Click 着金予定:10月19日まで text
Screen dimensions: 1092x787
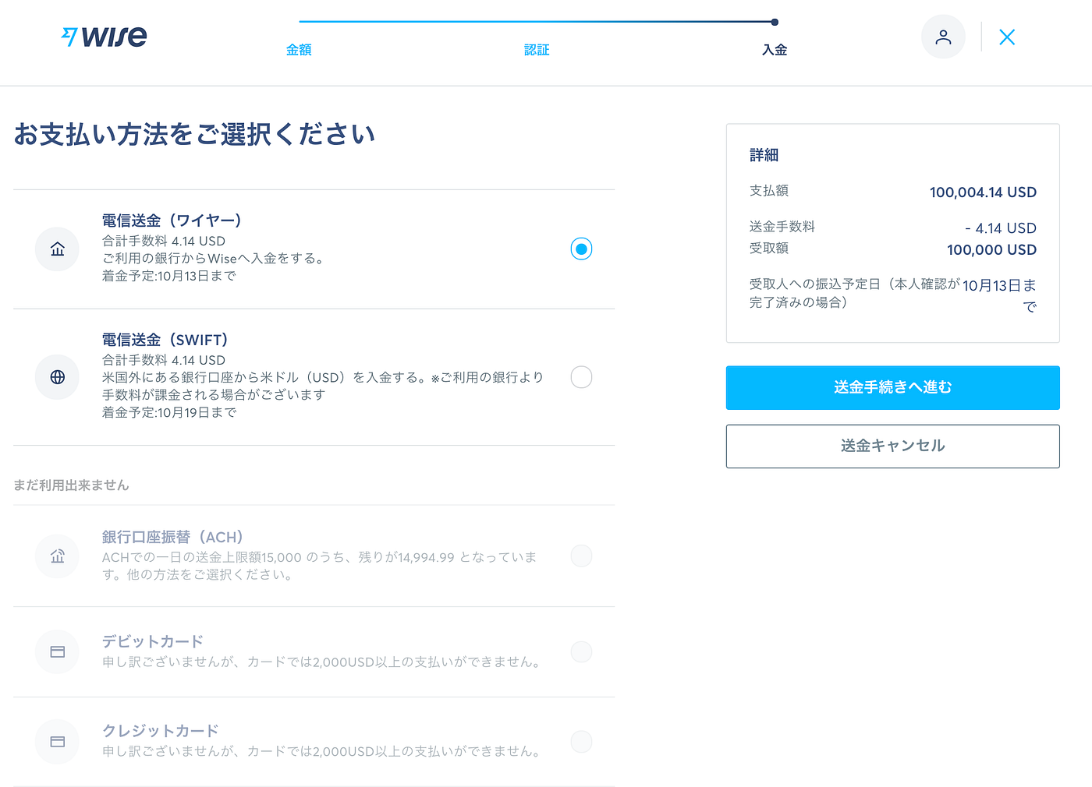point(168,412)
